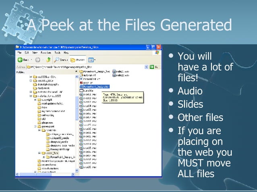257x192 pixels.
Task: Click the green Go arrow button
Action: tap(152, 67)
